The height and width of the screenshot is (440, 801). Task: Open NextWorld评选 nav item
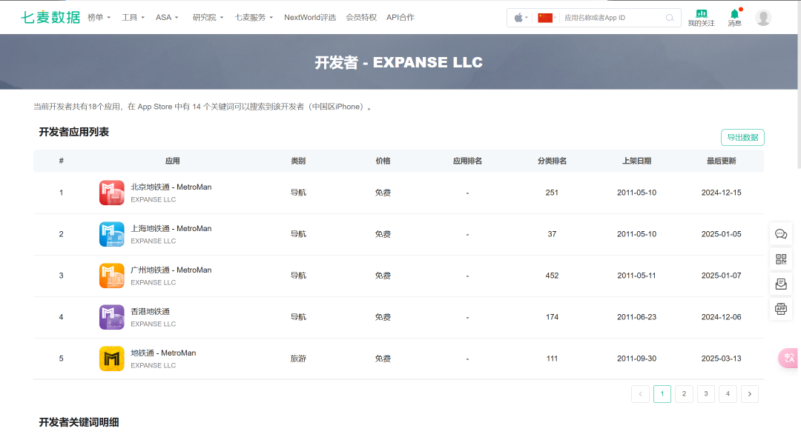pyautogui.click(x=310, y=17)
